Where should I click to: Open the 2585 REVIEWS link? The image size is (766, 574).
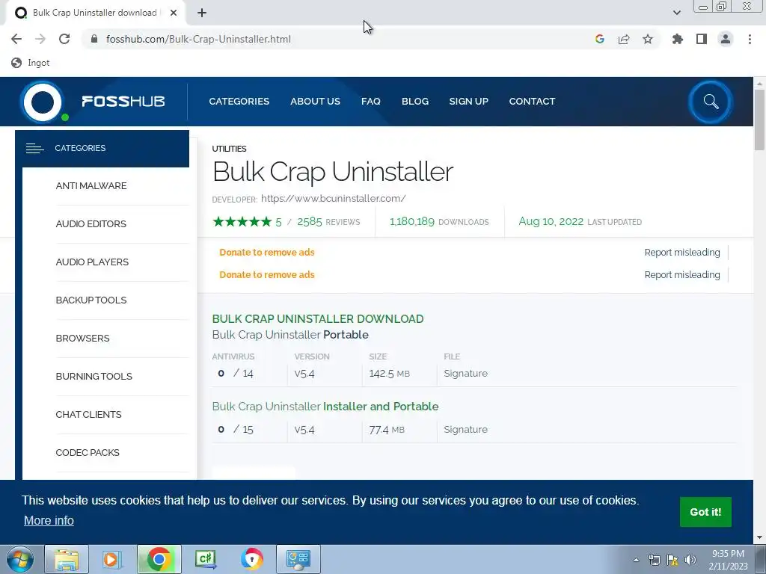coord(328,222)
